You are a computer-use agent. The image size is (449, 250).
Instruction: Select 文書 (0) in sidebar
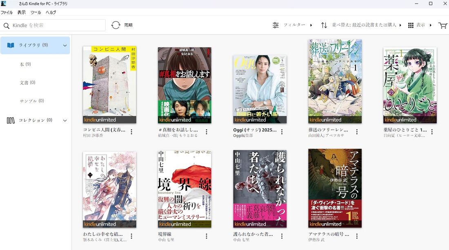pyautogui.click(x=27, y=83)
